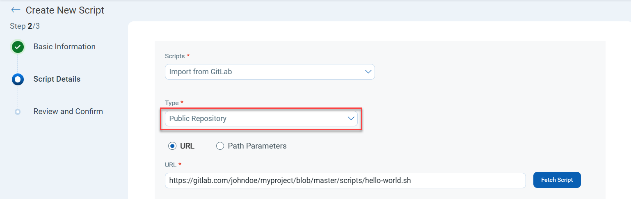Click the chevron arrow in Type dropdown
The image size is (631, 199).
click(351, 119)
